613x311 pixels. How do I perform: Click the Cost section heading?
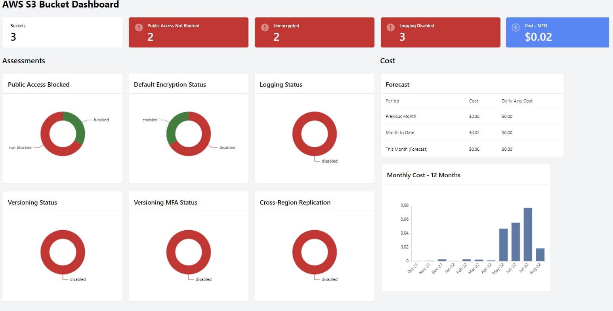click(387, 61)
